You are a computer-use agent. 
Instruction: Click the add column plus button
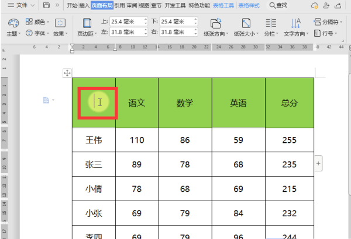(x=318, y=163)
